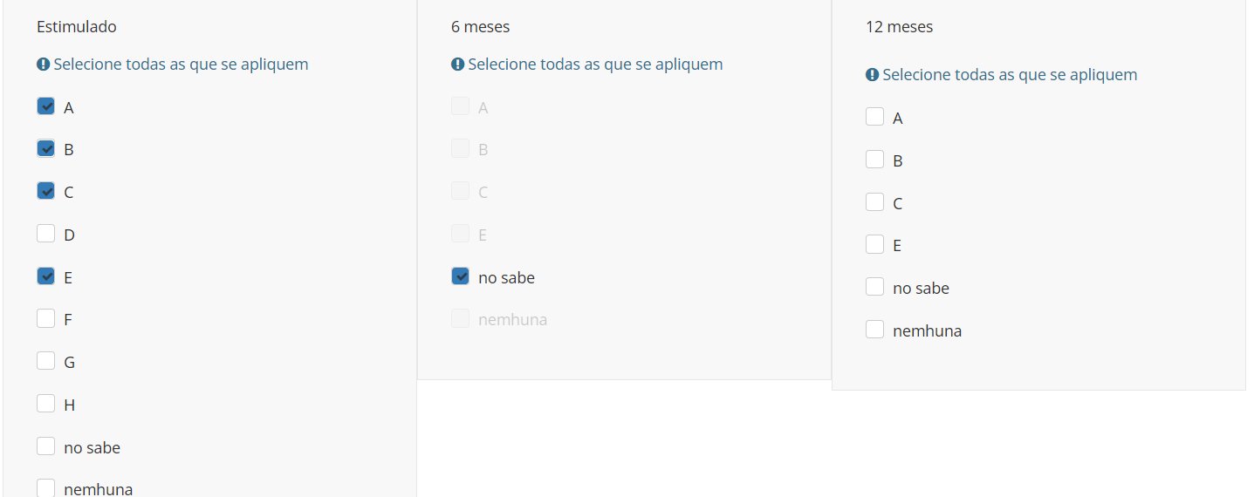Check 'nemhuna' under 12 meses
The height and width of the screenshot is (497, 1254).
875,330
